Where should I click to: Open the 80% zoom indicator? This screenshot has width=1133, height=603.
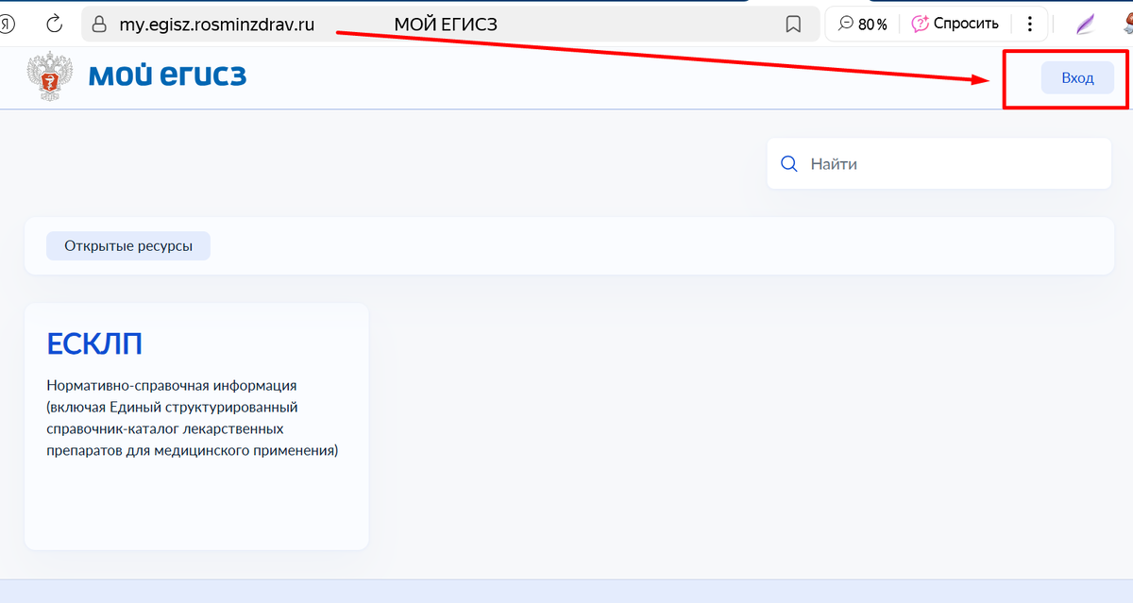pos(863,25)
